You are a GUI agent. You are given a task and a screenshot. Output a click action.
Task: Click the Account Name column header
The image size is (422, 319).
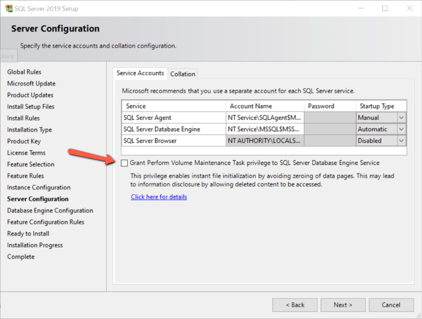click(x=265, y=106)
